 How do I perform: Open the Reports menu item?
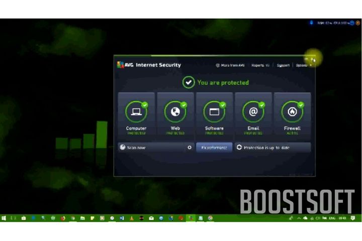pos(260,65)
